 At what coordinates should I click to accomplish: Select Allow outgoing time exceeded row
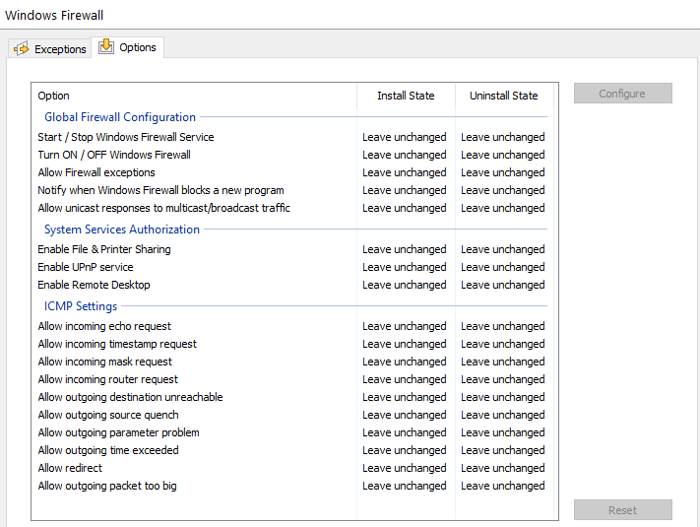click(292, 450)
